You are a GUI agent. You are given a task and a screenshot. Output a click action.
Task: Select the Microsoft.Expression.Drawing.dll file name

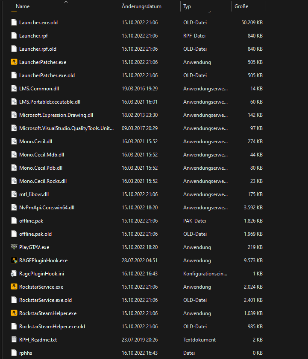coord(56,115)
